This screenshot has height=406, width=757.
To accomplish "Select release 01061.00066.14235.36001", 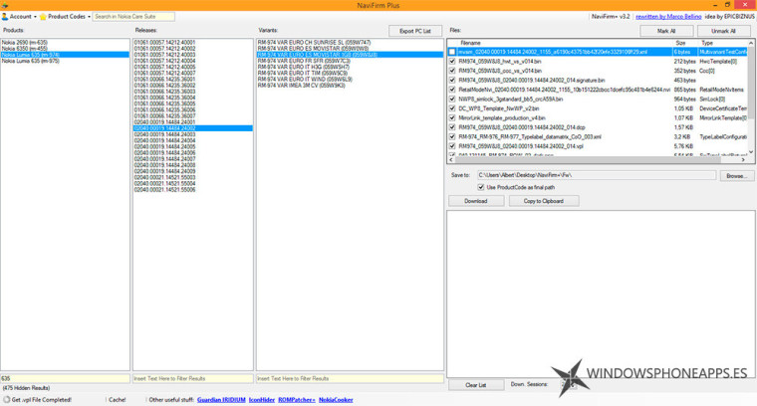I will pos(192,79).
